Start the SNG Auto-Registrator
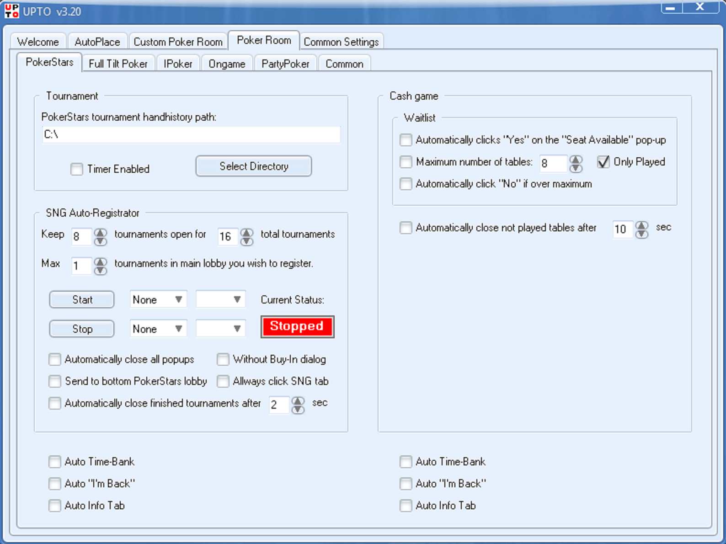Screen dimensions: 726x544 82,300
